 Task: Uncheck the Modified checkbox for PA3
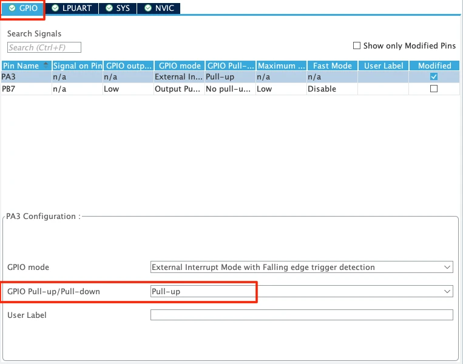click(x=433, y=77)
